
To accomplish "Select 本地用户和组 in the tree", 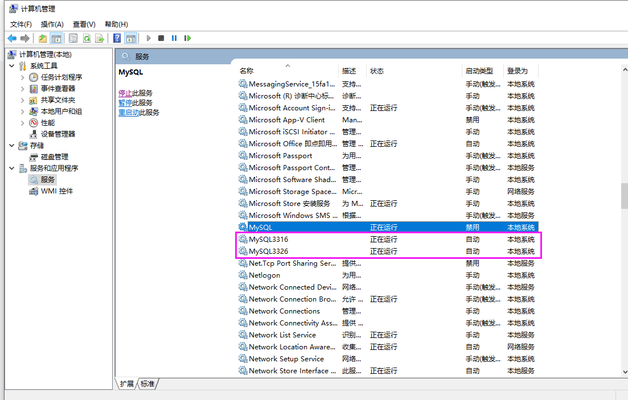I will (x=61, y=112).
